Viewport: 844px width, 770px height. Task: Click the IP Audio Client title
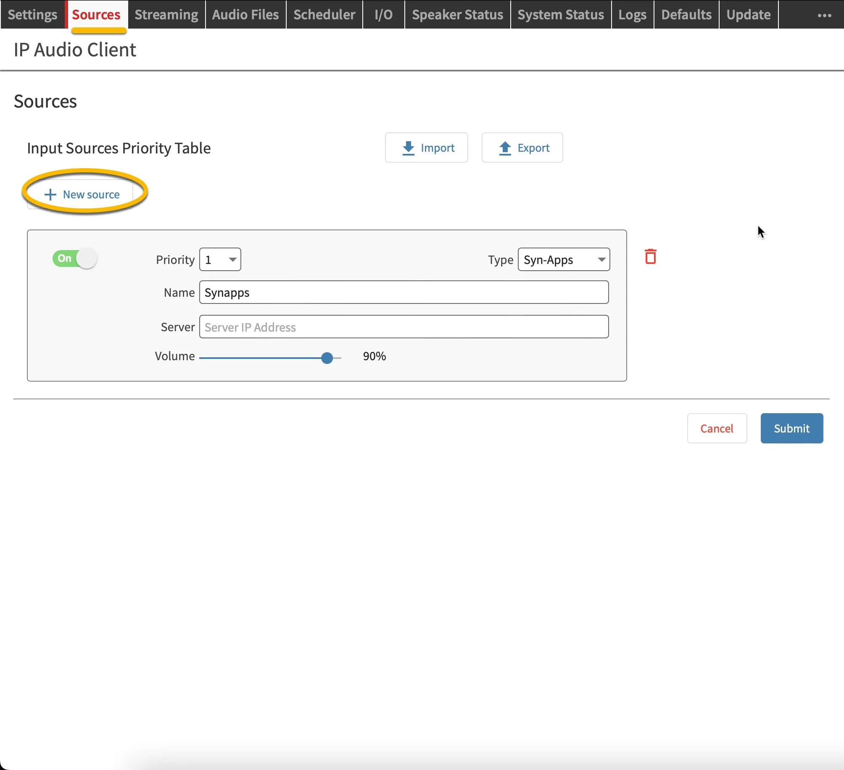pos(75,50)
